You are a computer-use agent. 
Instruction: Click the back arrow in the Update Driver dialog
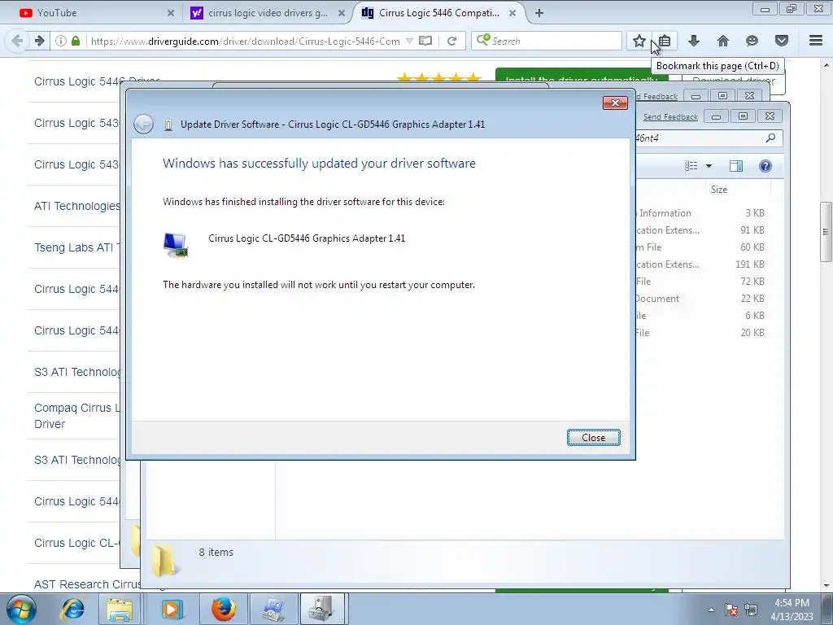[x=143, y=124]
